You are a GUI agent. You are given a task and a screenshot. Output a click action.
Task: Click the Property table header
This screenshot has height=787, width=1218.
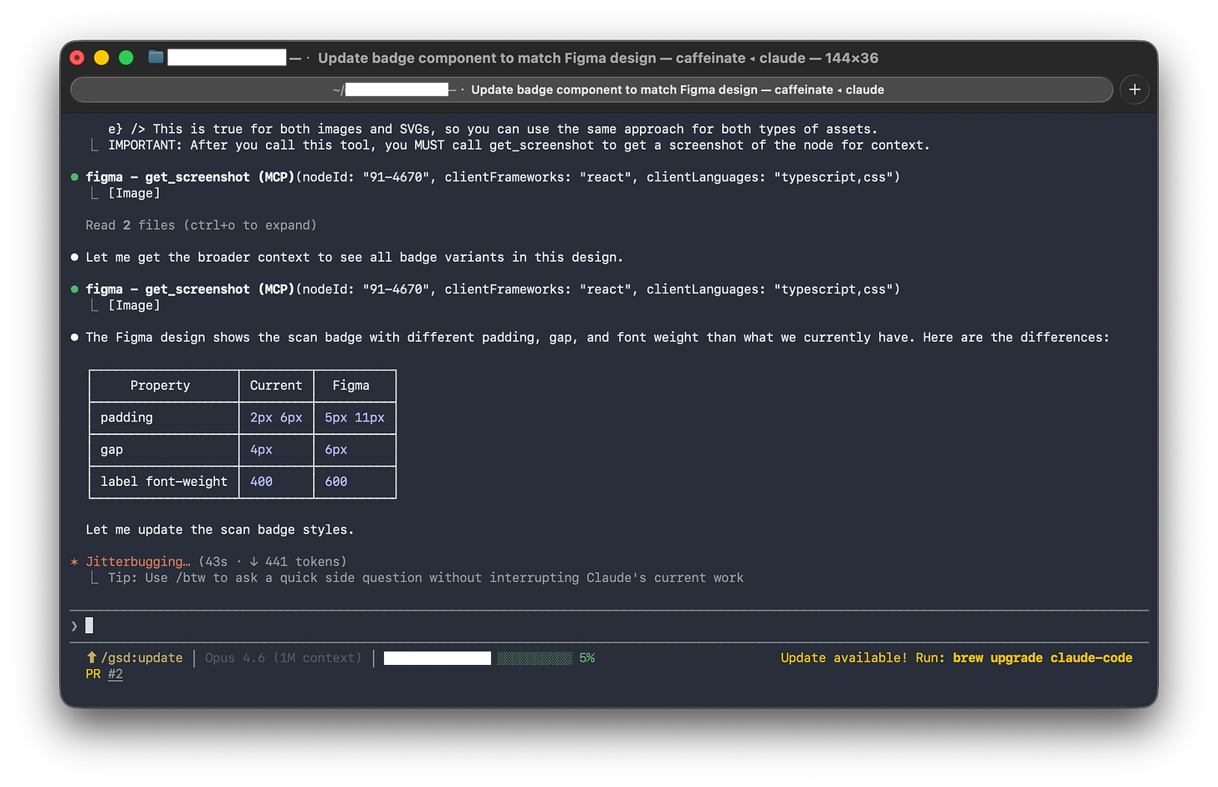click(x=160, y=386)
